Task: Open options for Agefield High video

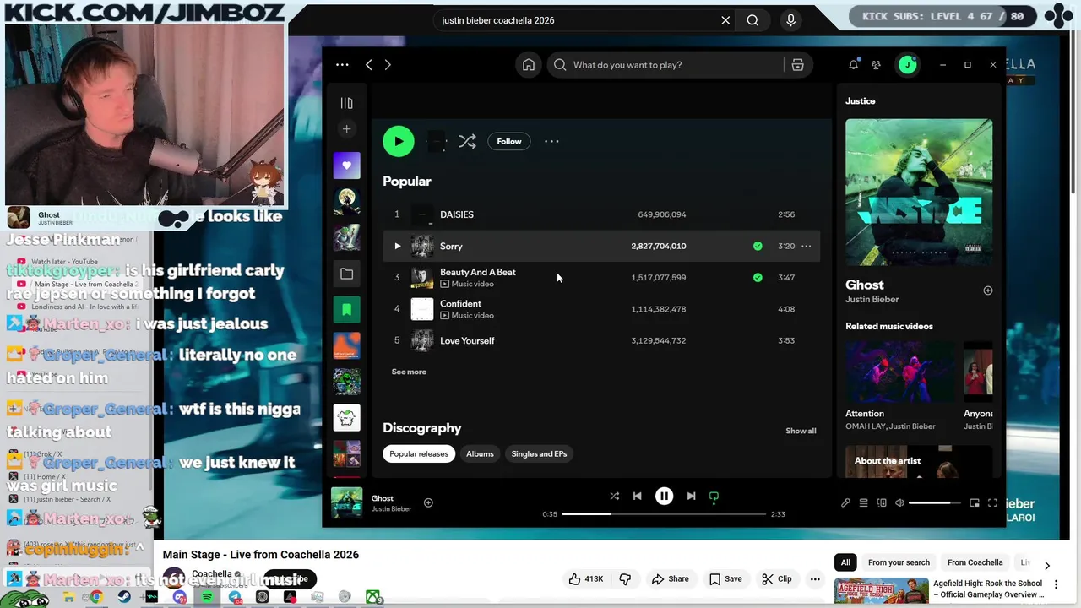Action: pyautogui.click(x=1056, y=584)
